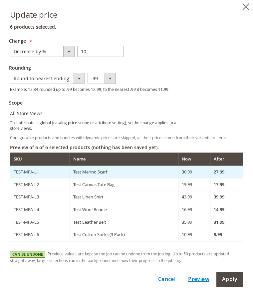Click the Name column header

pos(124,159)
